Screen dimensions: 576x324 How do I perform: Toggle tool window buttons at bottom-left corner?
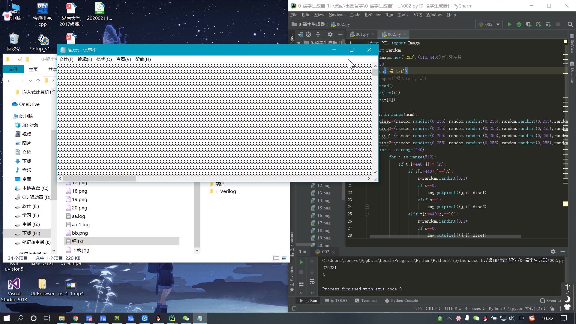click(294, 308)
